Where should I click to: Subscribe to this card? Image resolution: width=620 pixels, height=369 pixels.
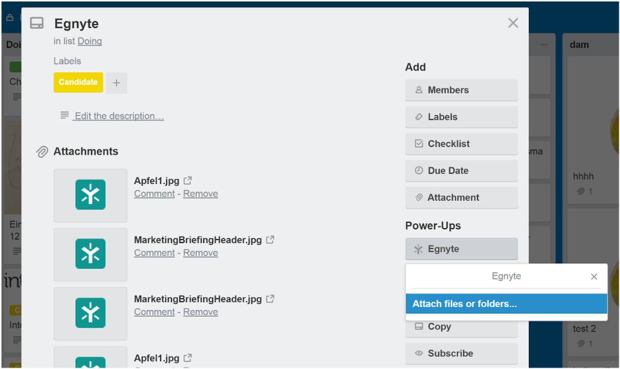(462, 353)
